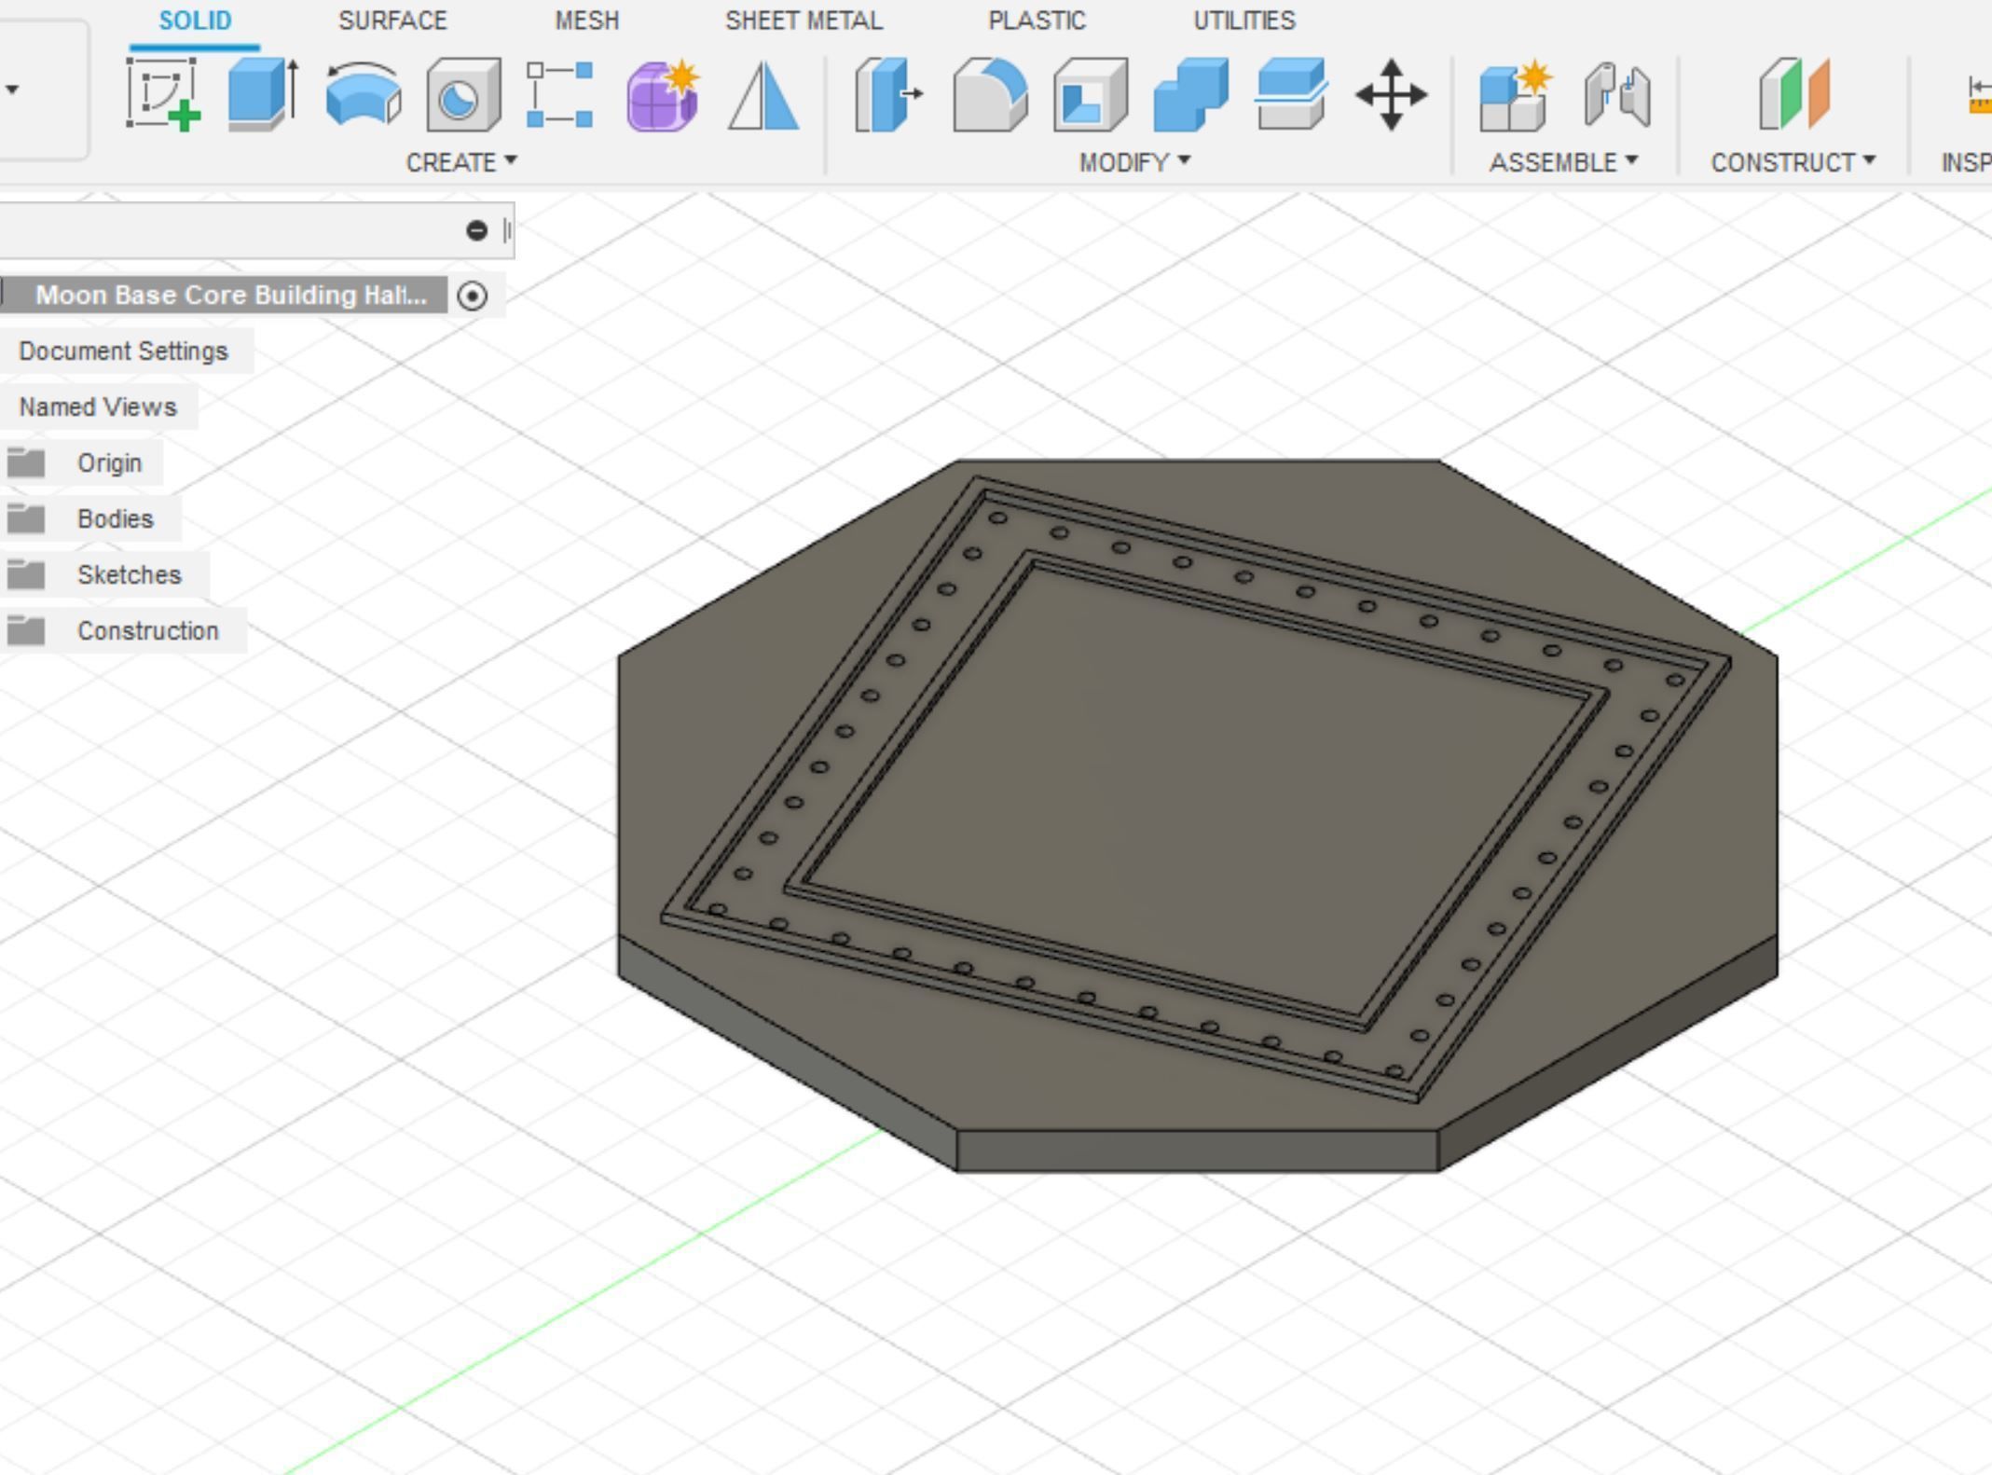Open the Rectangular Pattern tool

tap(559, 94)
